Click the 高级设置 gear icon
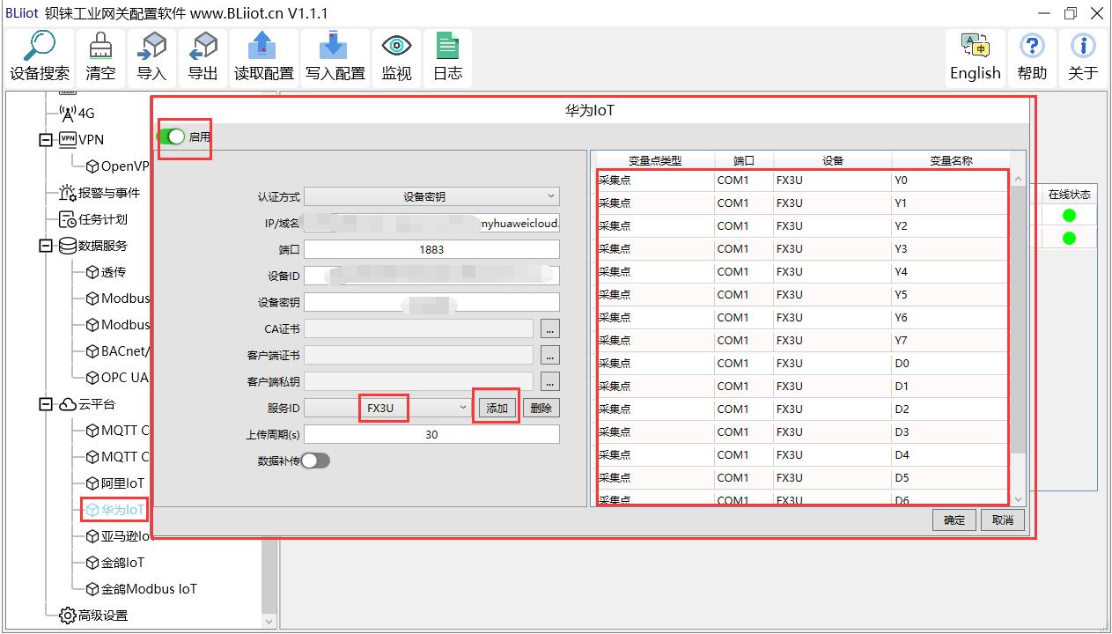1112x634 pixels. coord(68,616)
